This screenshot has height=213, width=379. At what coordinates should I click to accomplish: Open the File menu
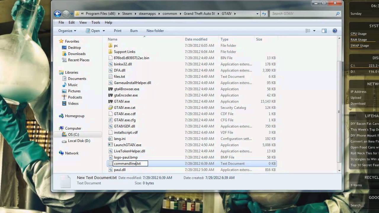click(61, 22)
